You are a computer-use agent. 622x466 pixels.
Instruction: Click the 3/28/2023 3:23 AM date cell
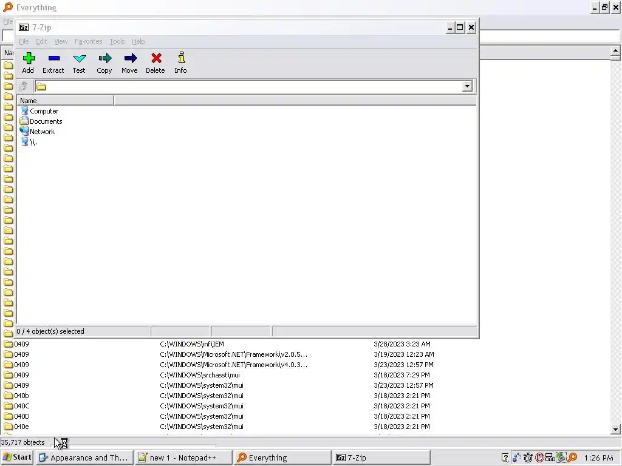(402, 344)
